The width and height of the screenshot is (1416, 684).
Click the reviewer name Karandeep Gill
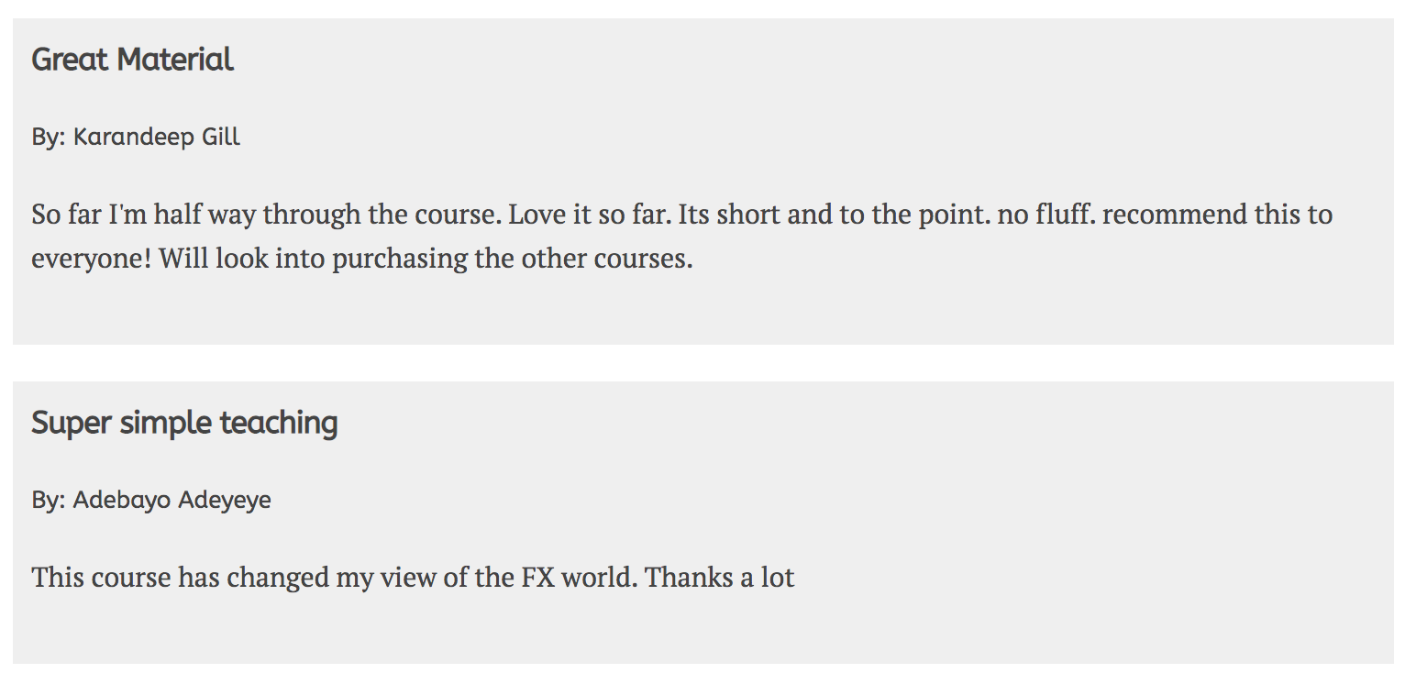tap(156, 138)
